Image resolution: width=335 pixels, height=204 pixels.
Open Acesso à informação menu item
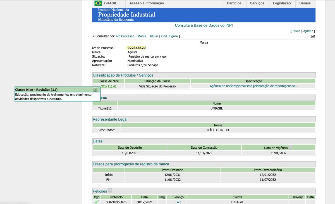[147, 3]
